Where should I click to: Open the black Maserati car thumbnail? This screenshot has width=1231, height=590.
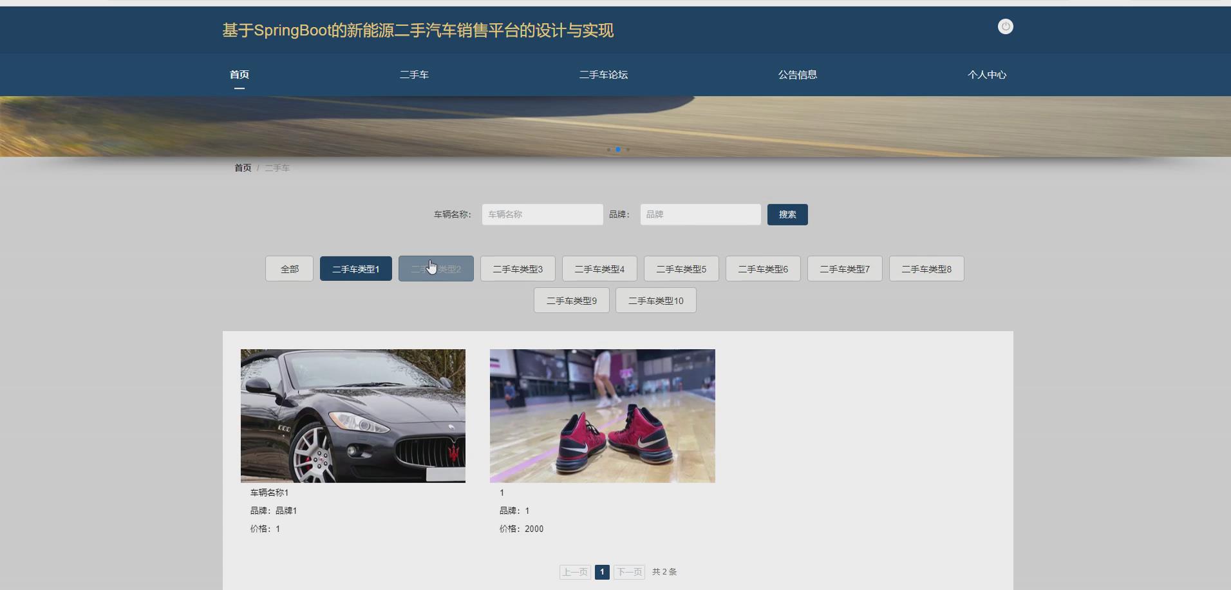pyautogui.click(x=353, y=416)
